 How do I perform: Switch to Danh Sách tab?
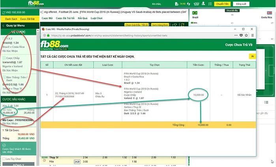click(x=11, y=19)
